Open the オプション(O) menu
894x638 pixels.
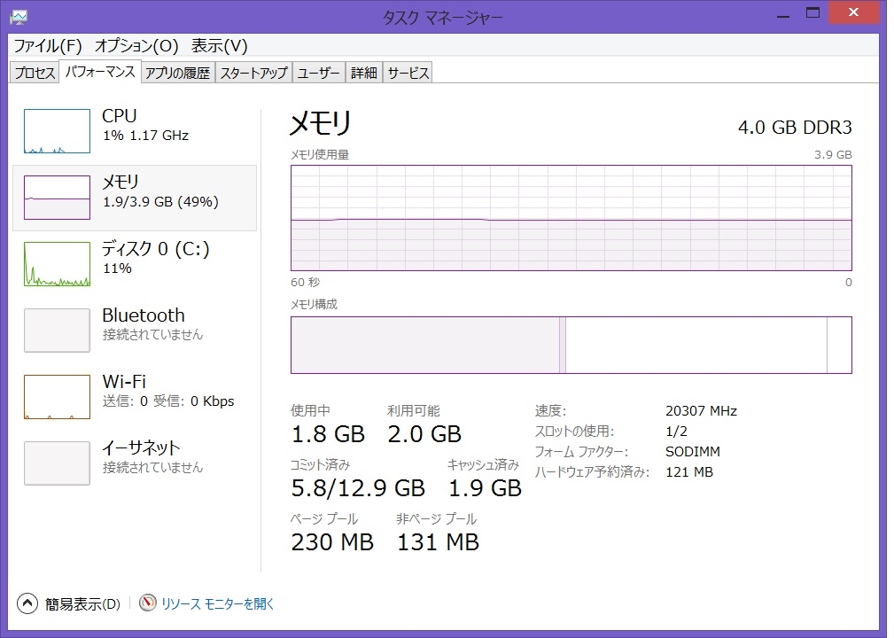click(136, 45)
